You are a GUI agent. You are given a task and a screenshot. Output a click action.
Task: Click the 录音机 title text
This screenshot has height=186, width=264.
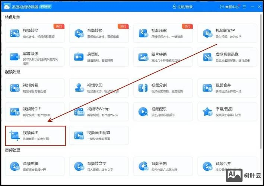point(93,54)
